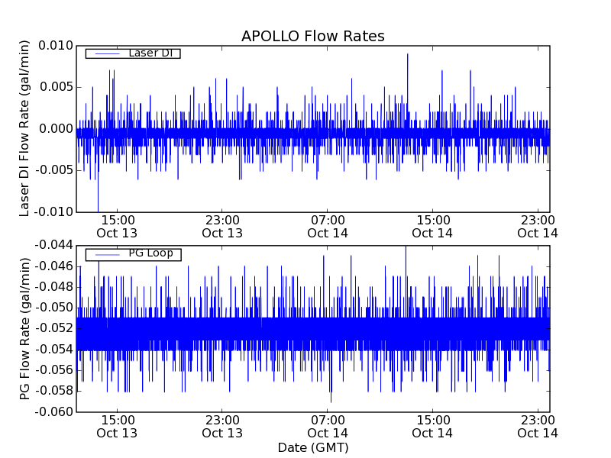Screen dimensions: 611x458
Task: Click the lowest PG Loop dip near -0.059
Action: (331, 400)
